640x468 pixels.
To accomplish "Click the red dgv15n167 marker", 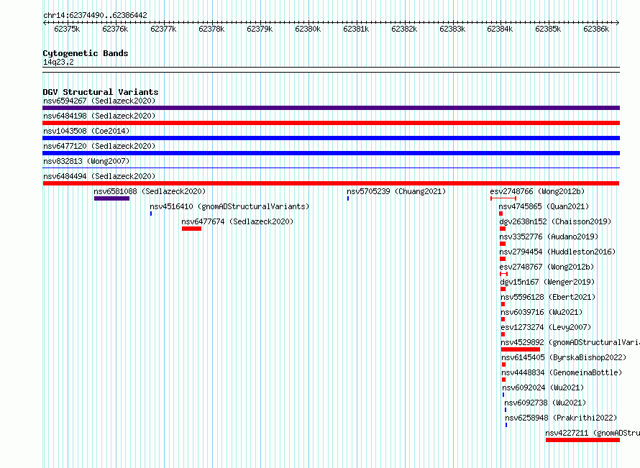I will 503,289.
